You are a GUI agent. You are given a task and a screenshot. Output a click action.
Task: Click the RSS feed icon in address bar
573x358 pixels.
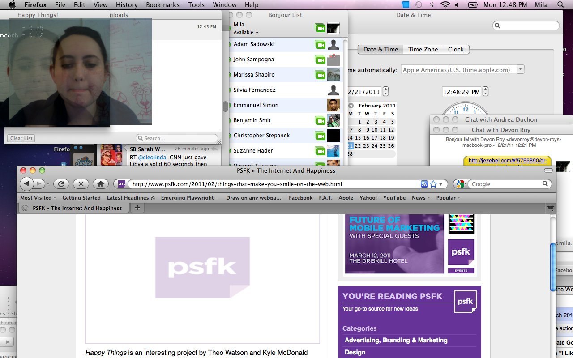pos(424,184)
